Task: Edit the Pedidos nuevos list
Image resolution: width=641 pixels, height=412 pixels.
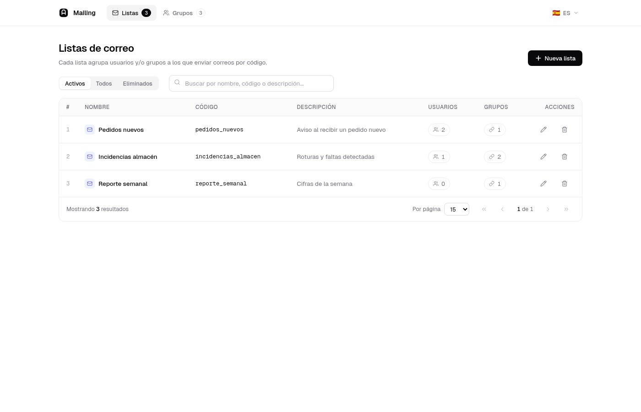Action: 543,130
